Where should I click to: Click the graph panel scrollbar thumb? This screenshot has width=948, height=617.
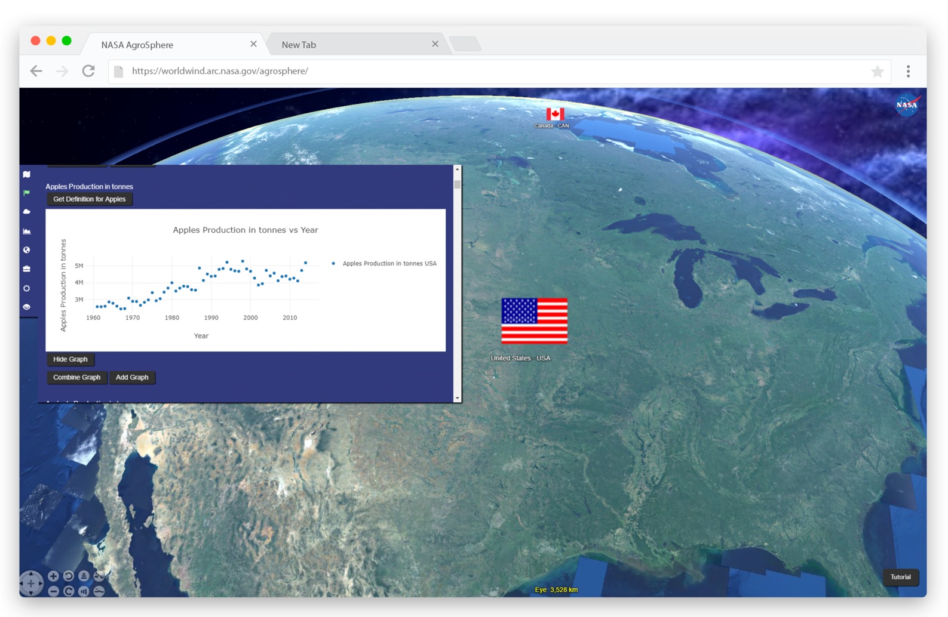tap(457, 184)
